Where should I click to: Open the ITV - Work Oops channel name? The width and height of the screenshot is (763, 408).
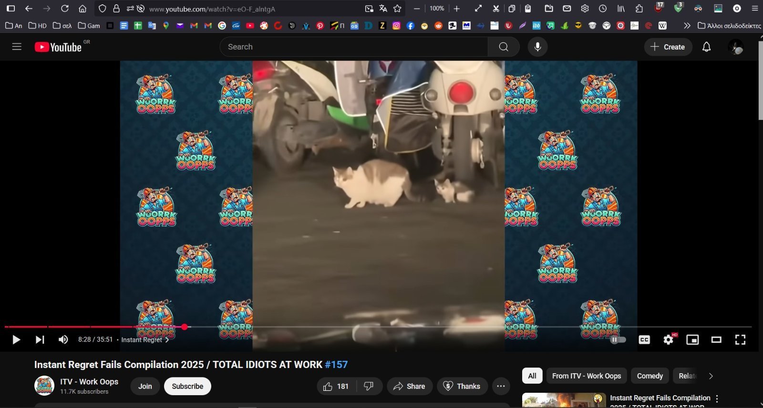click(89, 382)
